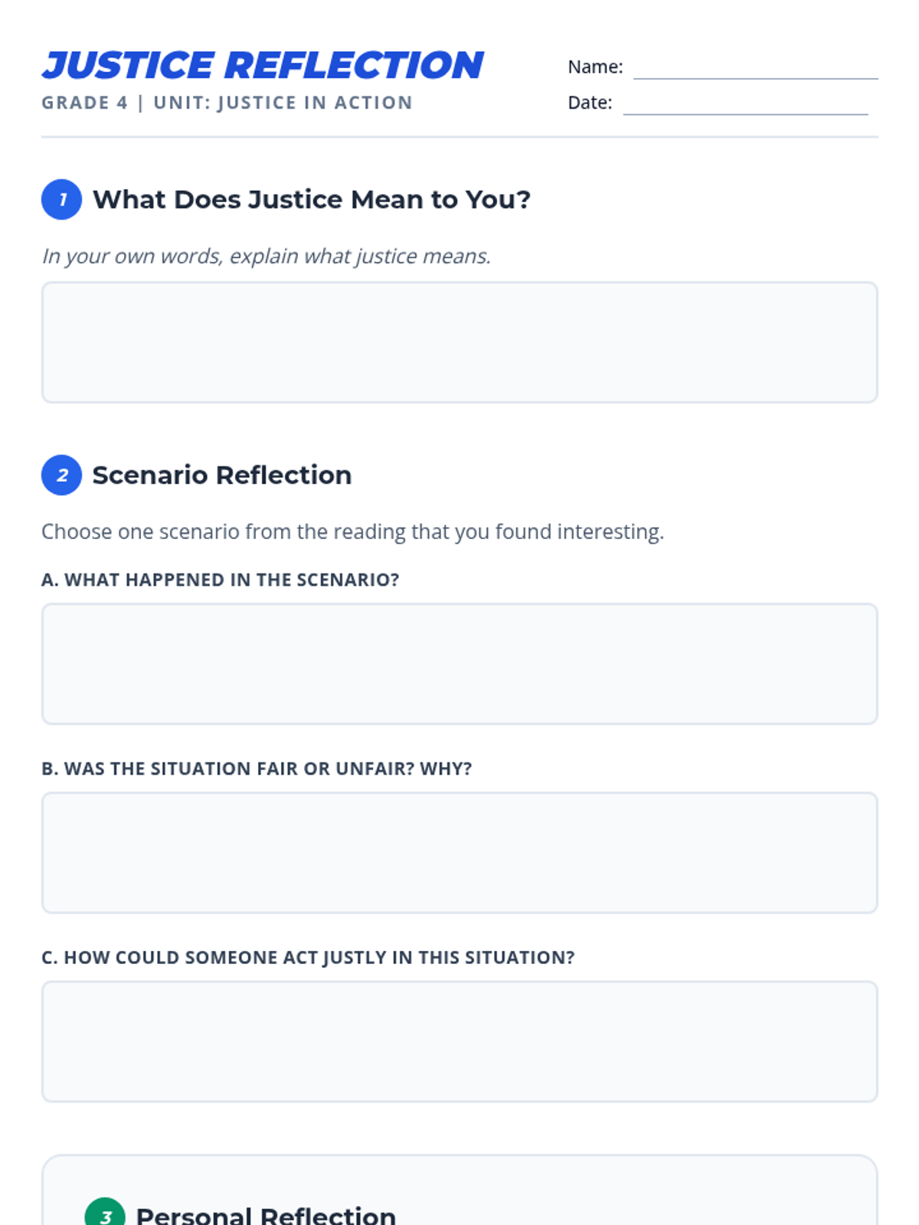919x1225 pixels.
Task: Click the 'How could someone act justly' answer box
Action: [x=459, y=1041]
